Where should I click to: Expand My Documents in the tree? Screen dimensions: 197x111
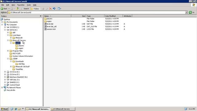2,22
